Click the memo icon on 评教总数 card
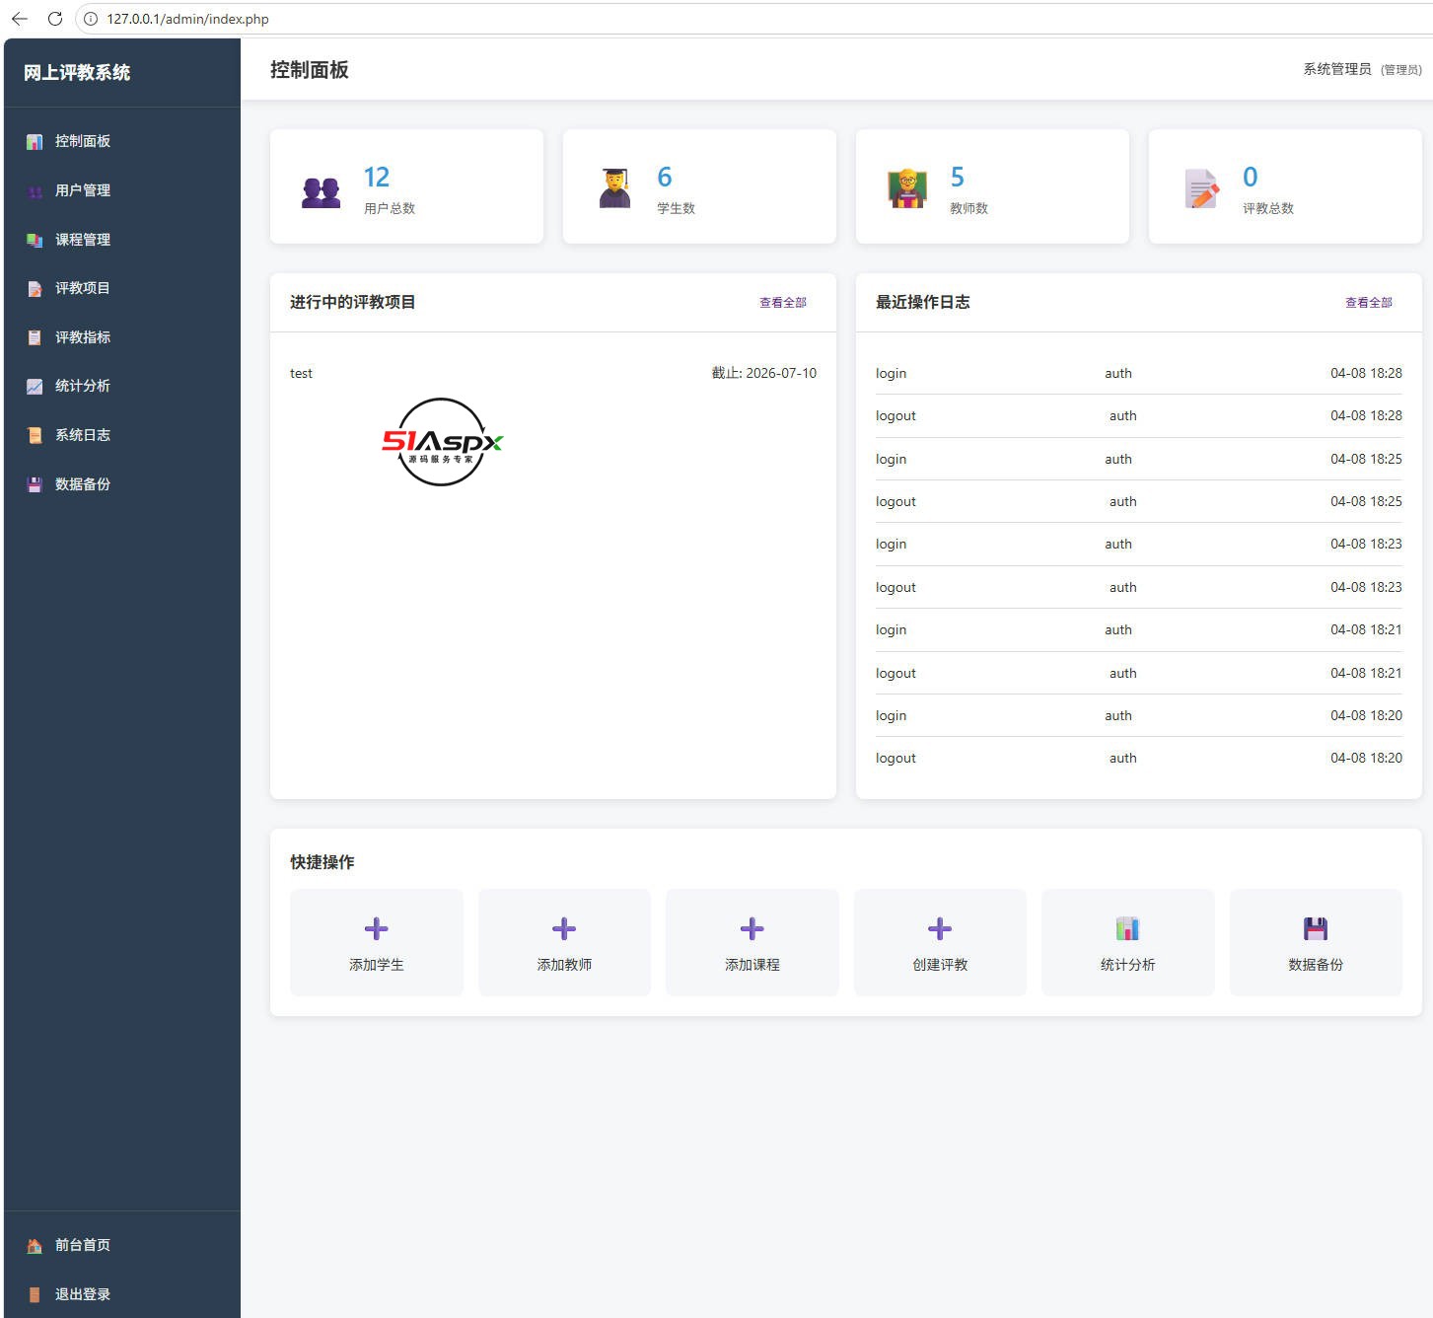The width and height of the screenshot is (1433, 1318). pos(1201,188)
